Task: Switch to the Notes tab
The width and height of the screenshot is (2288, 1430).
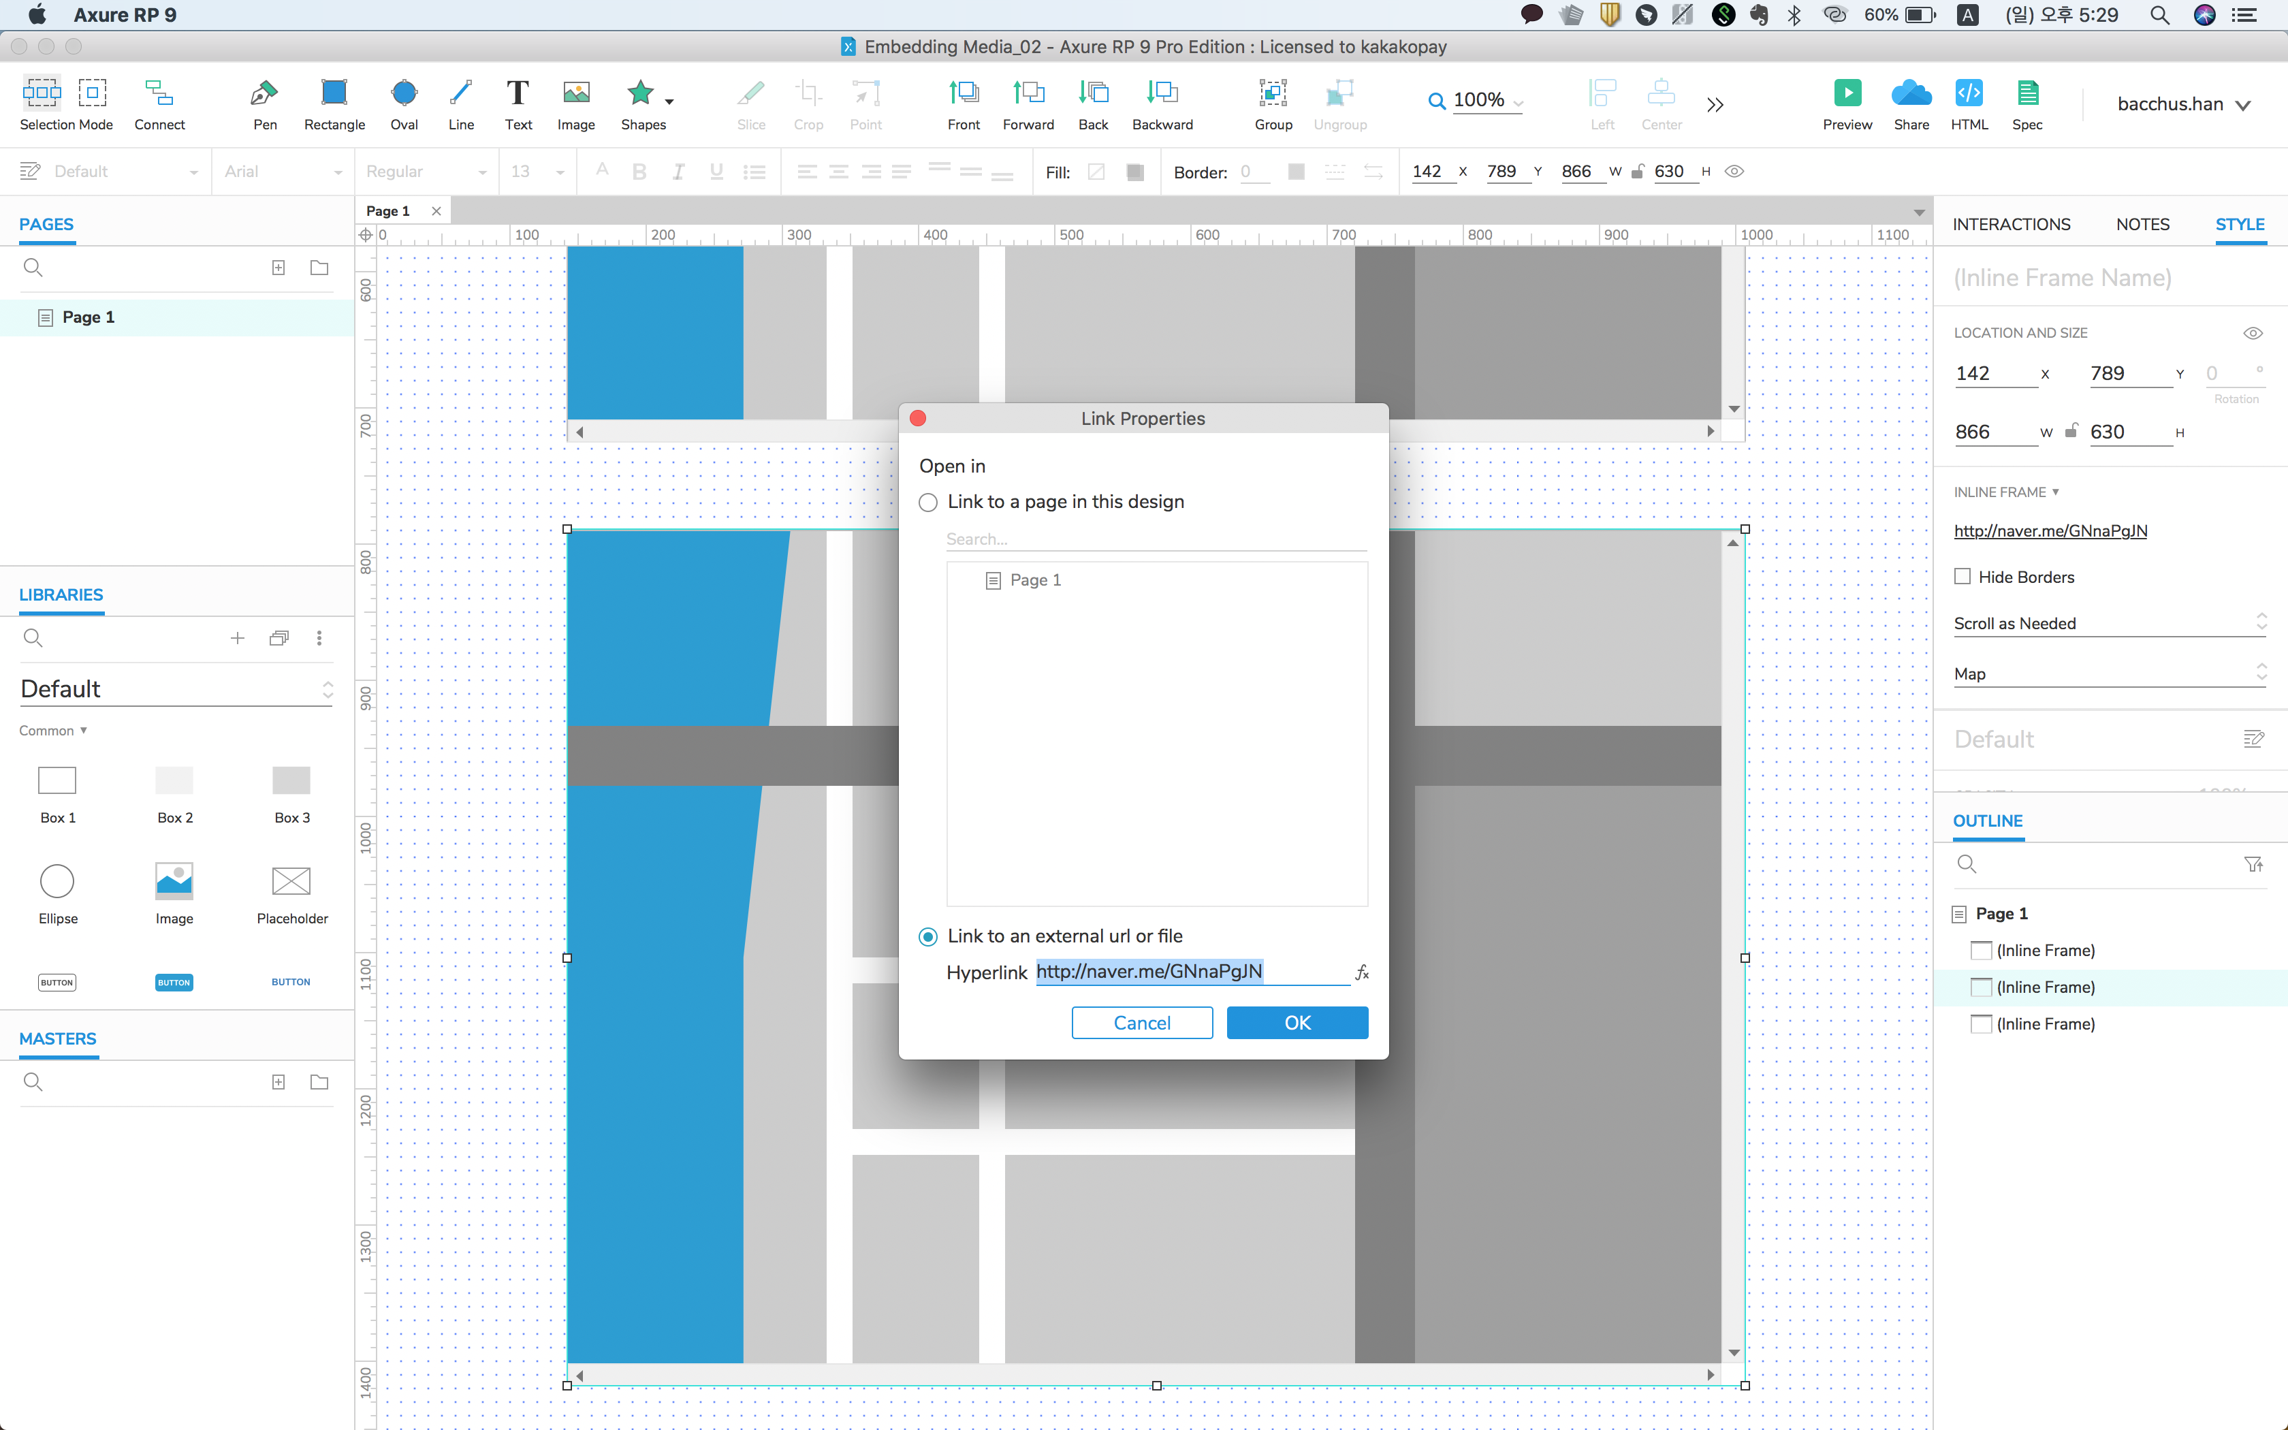Action: coord(2142,224)
